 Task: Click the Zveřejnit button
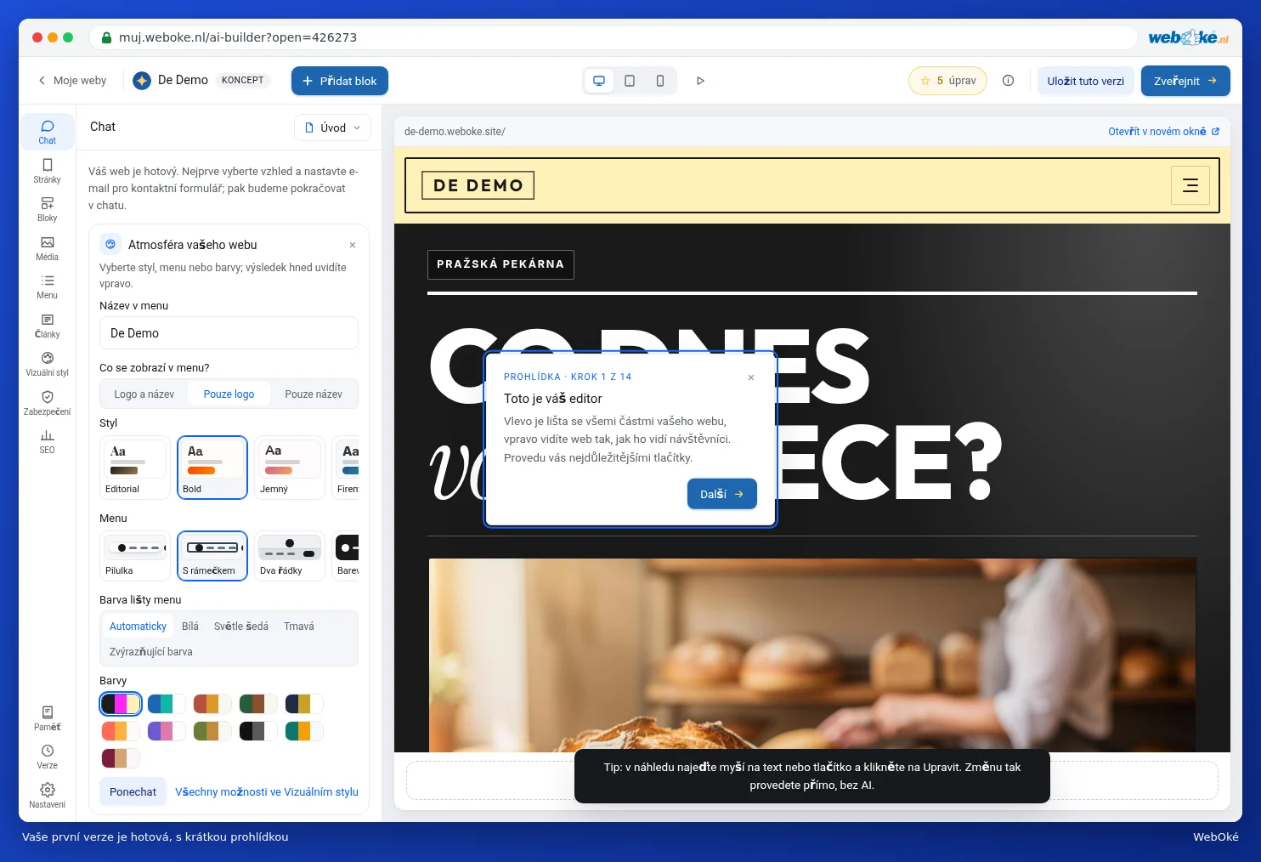point(1185,81)
